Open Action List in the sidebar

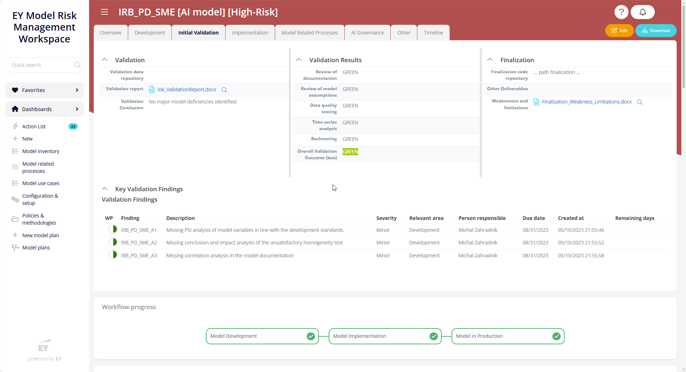pyautogui.click(x=34, y=127)
